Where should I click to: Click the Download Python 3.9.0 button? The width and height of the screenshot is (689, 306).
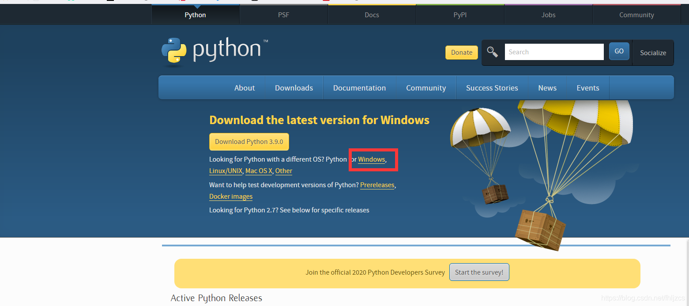[x=249, y=142]
